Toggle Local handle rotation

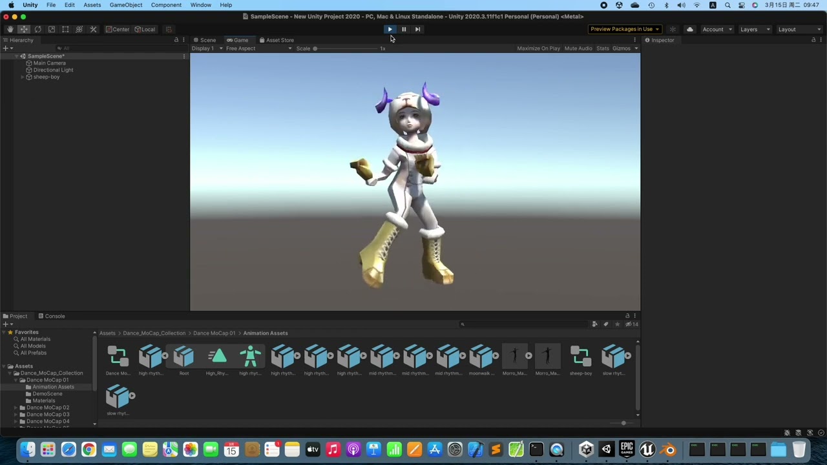(145, 29)
